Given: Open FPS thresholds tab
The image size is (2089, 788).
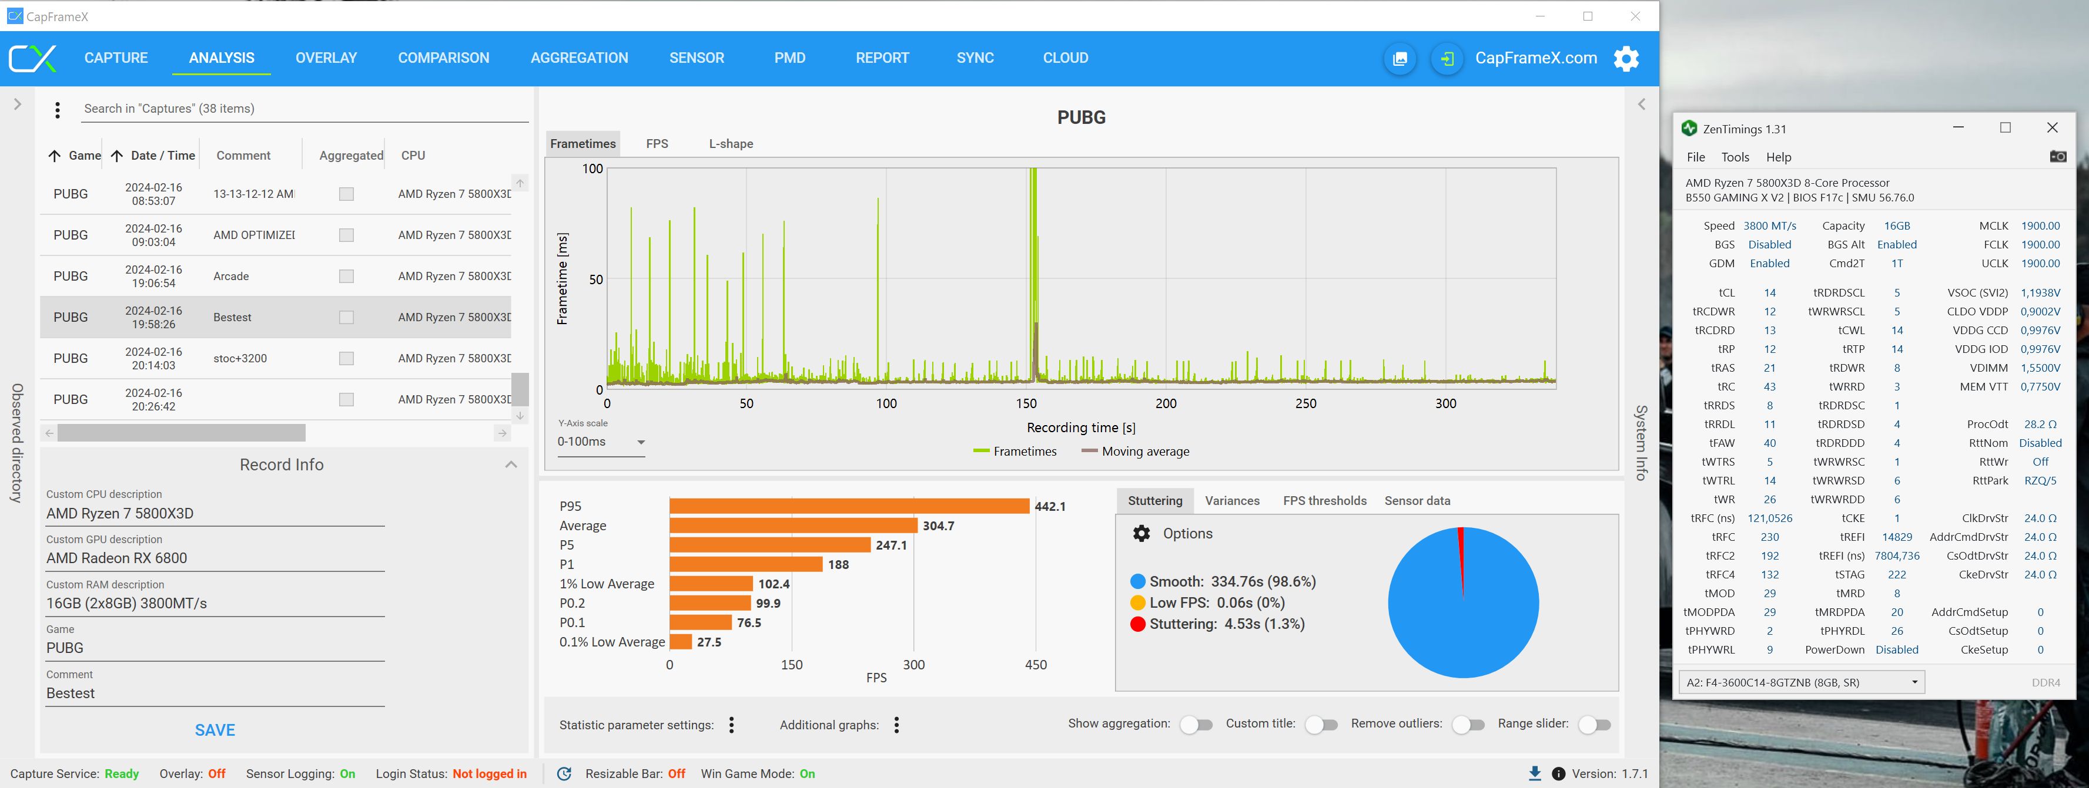Looking at the screenshot, I should [x=1324, y=500].
